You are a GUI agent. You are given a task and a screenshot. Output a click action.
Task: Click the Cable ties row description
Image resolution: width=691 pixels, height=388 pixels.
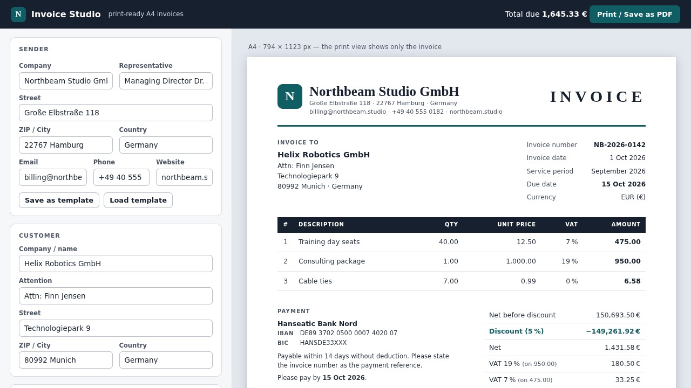tap(315, 281)
